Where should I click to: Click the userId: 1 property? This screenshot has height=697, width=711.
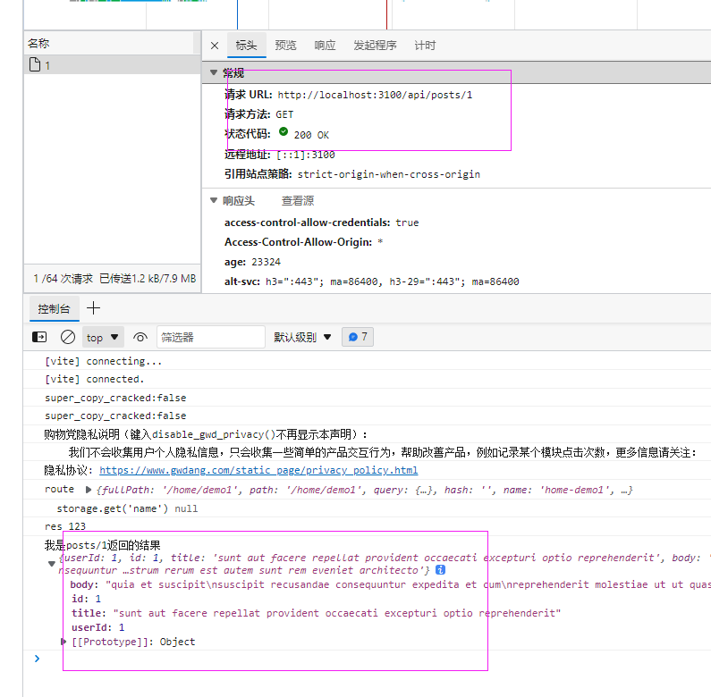(98, 627)
